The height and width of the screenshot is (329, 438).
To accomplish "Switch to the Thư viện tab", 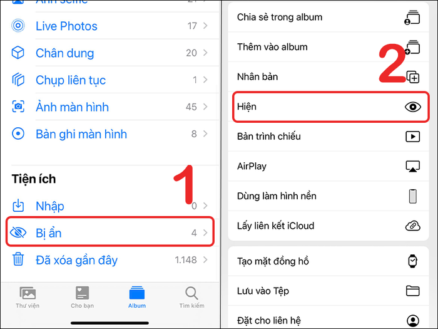I will (x=28, y=297).
